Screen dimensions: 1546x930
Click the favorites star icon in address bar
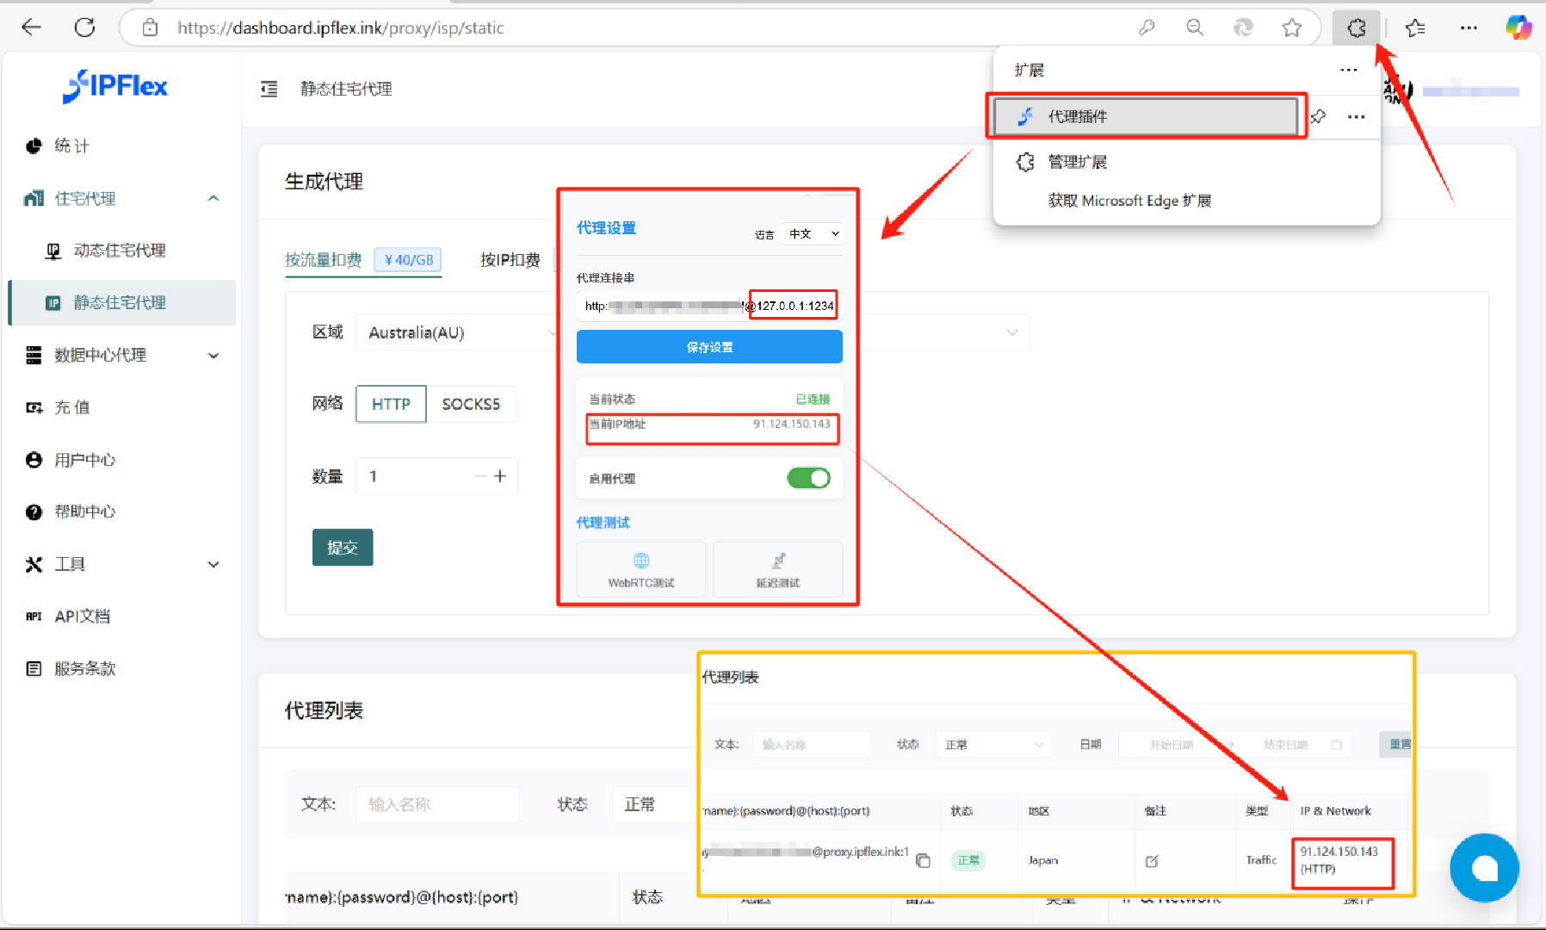(1291, 28)
